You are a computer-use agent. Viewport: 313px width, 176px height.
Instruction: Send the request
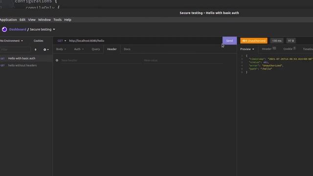229,41
